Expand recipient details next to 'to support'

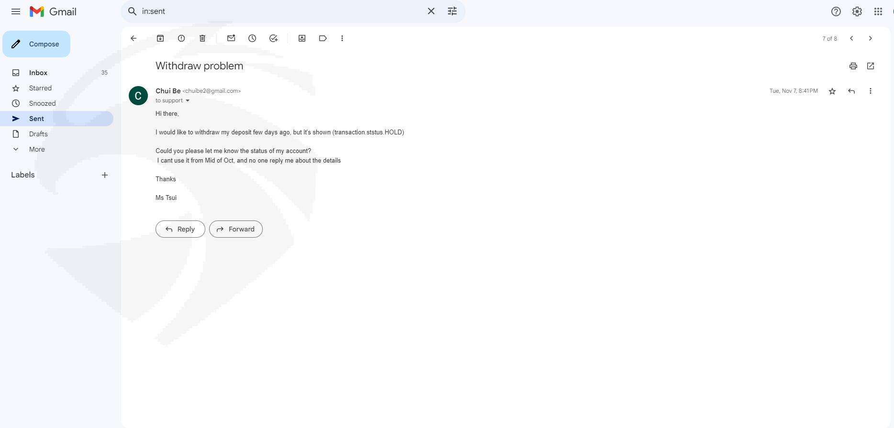click(x=188, y=101)
